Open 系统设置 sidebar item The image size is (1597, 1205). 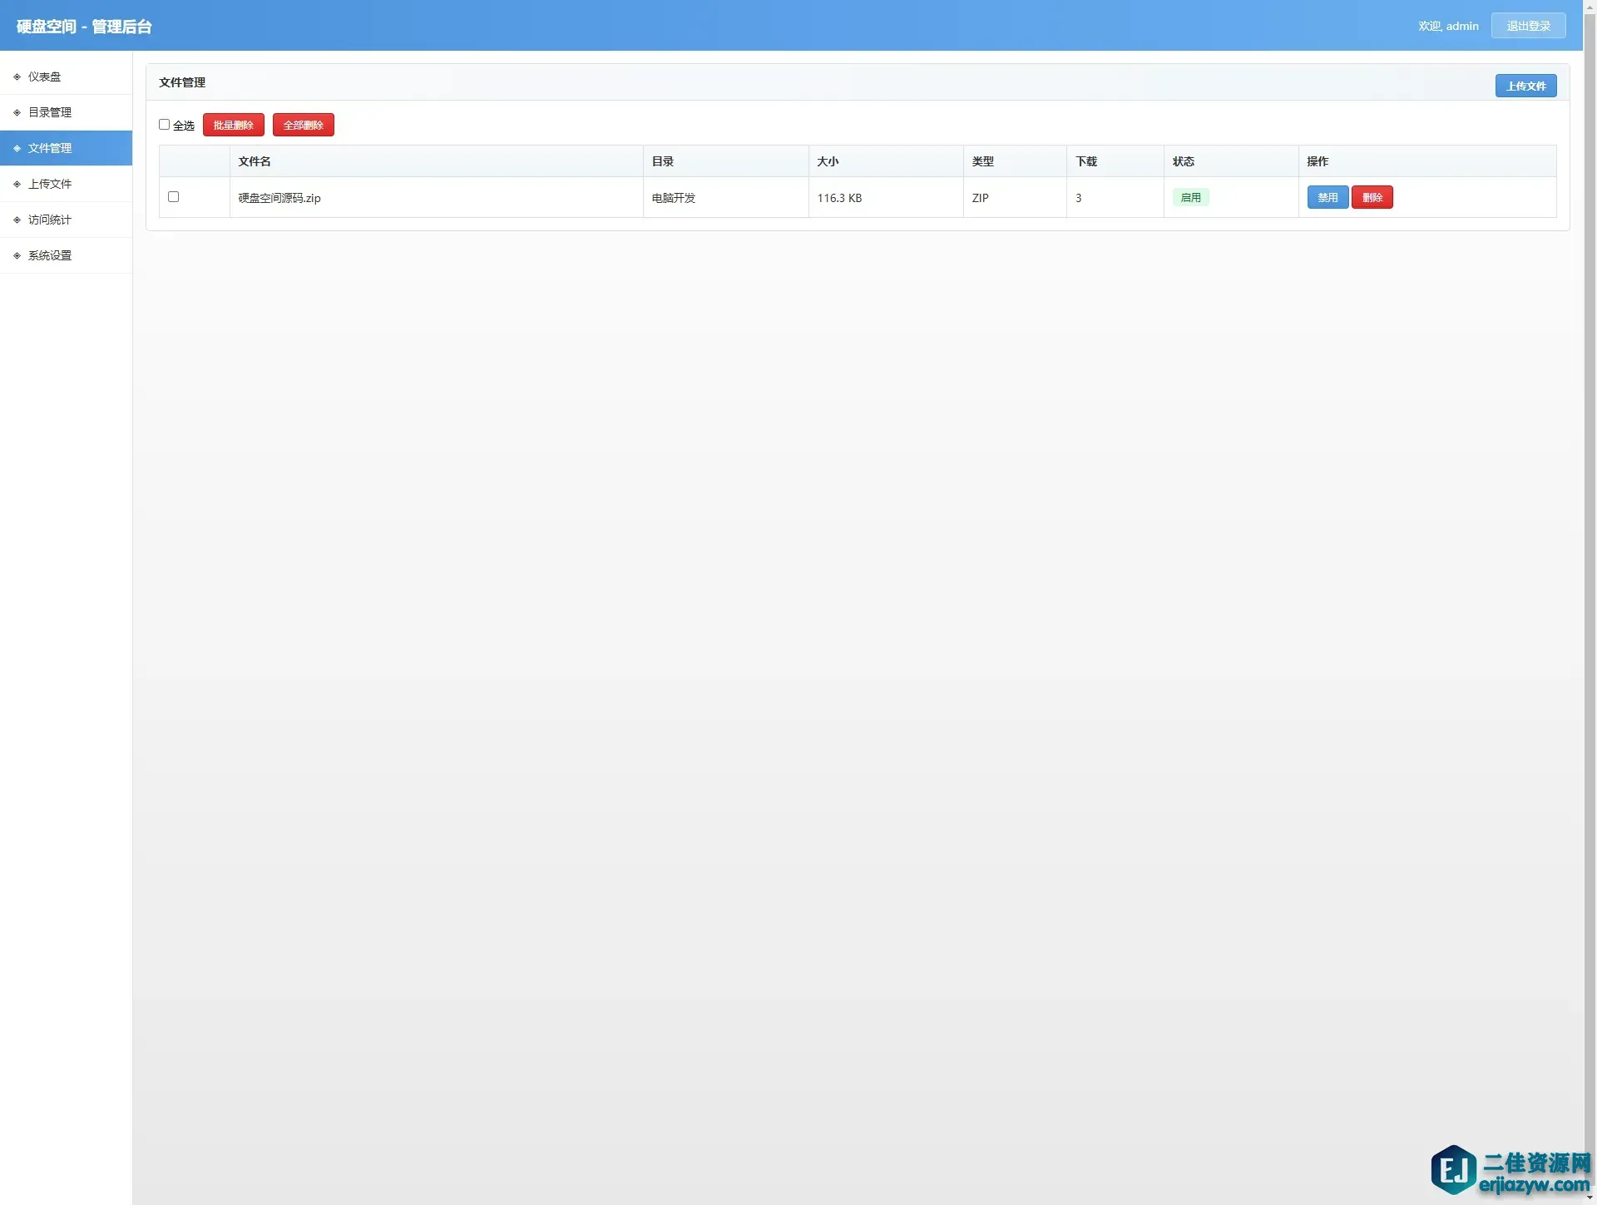point(50,255)
